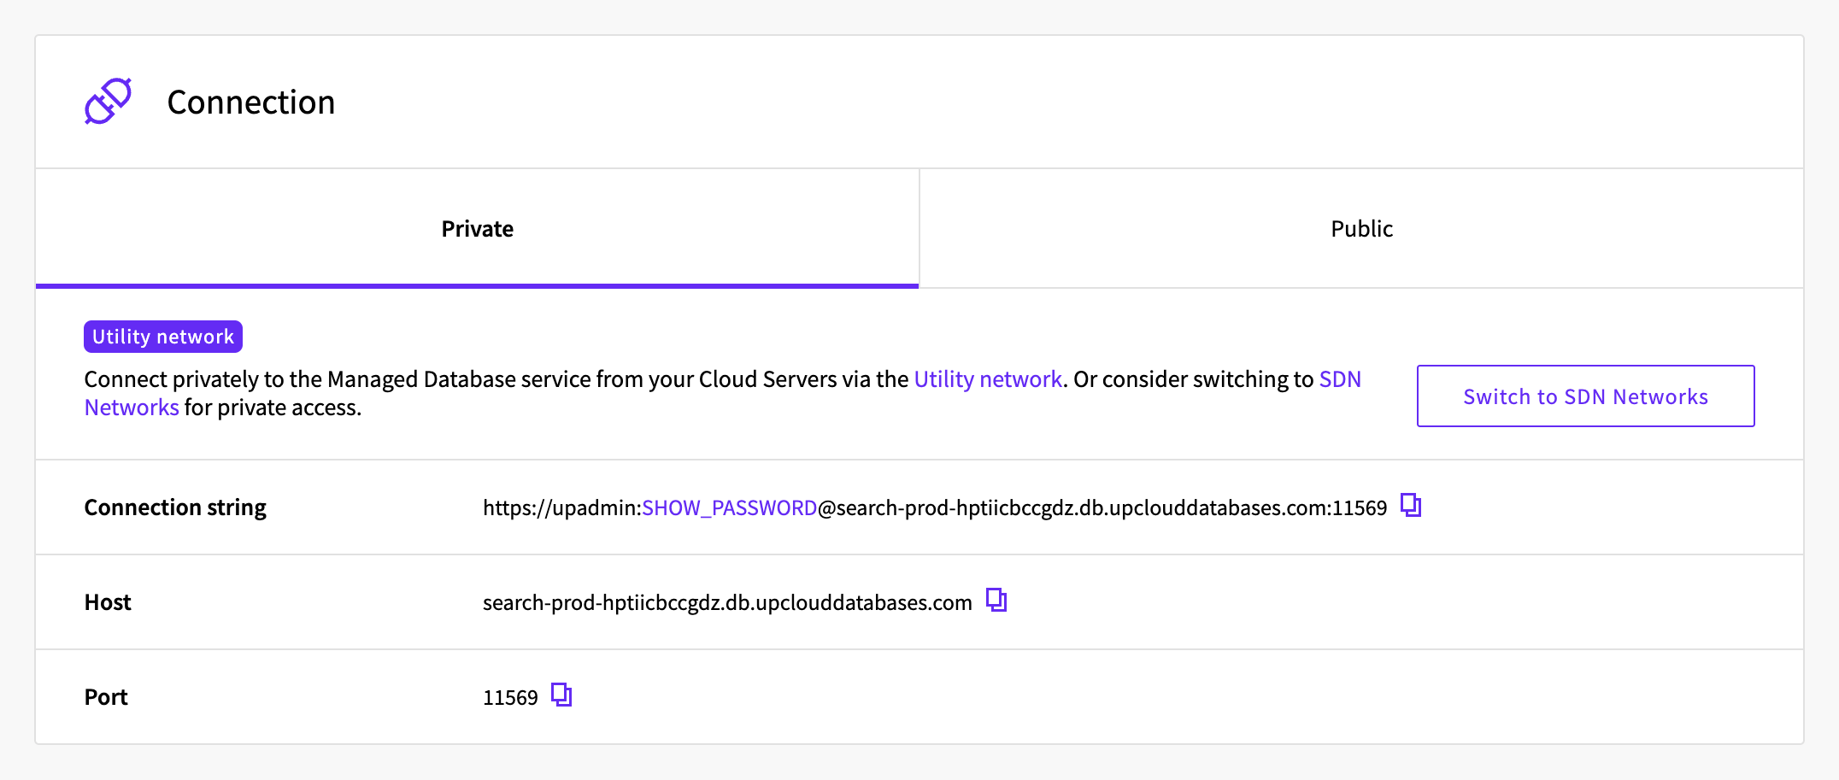Click Switch to SDN Networks button
The height and width of the screenshot is (780, 1839).
1585,396
